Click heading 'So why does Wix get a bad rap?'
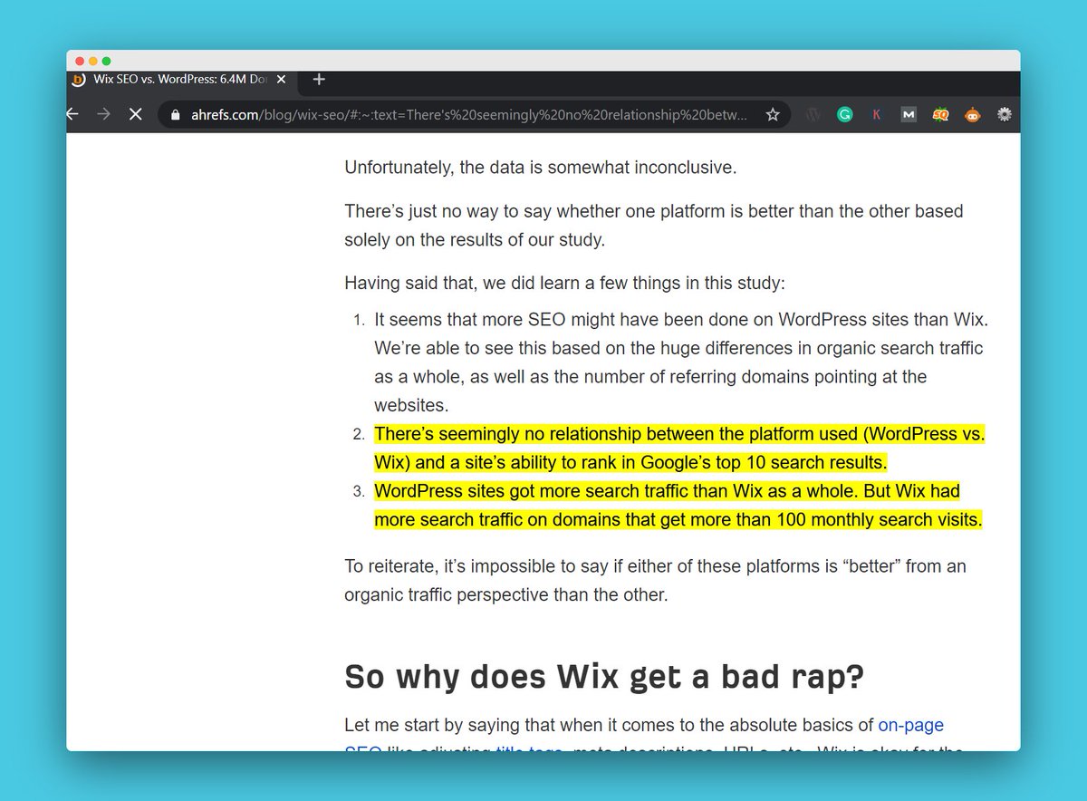1087x801 pixels. [604, 676]
